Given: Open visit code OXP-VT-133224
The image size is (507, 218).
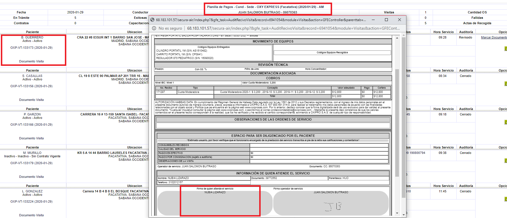Looking at the screenshot, I should (31, 201).
